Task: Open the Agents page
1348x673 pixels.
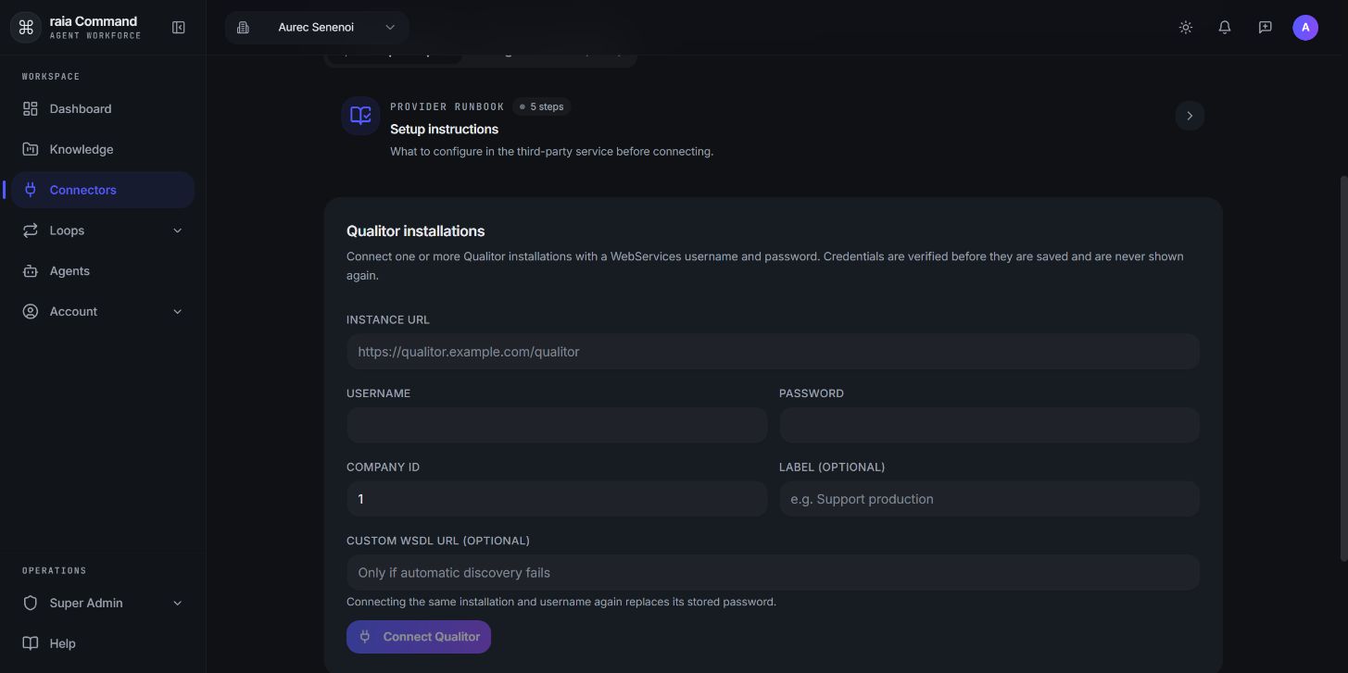Action: point(103,271)
